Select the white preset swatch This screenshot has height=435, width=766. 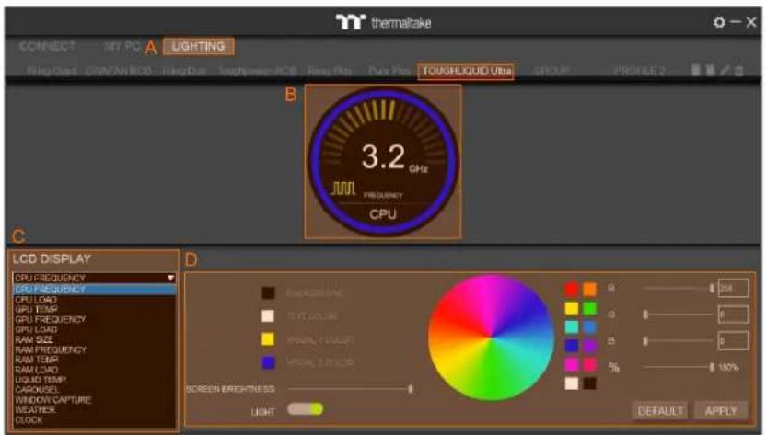[x=571, y=383]
